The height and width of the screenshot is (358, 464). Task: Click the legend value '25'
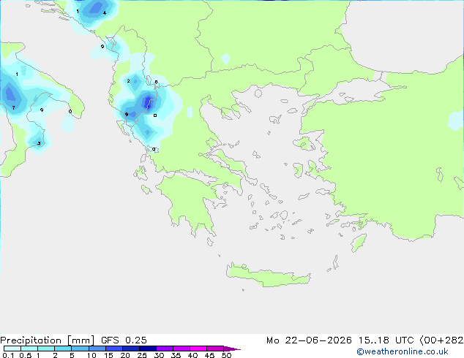pos(142,355)
